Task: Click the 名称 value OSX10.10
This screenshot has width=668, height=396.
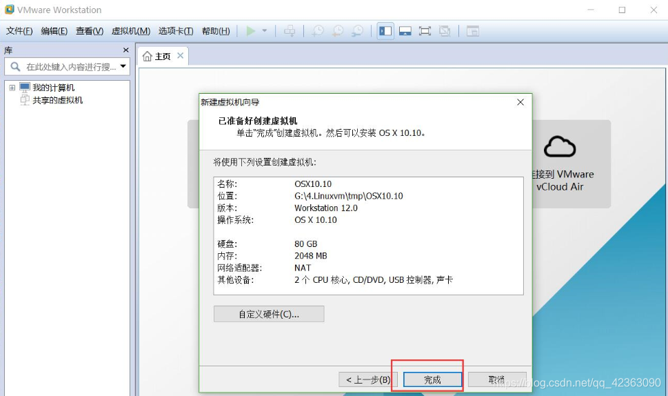Action: [x=313, y=184]
